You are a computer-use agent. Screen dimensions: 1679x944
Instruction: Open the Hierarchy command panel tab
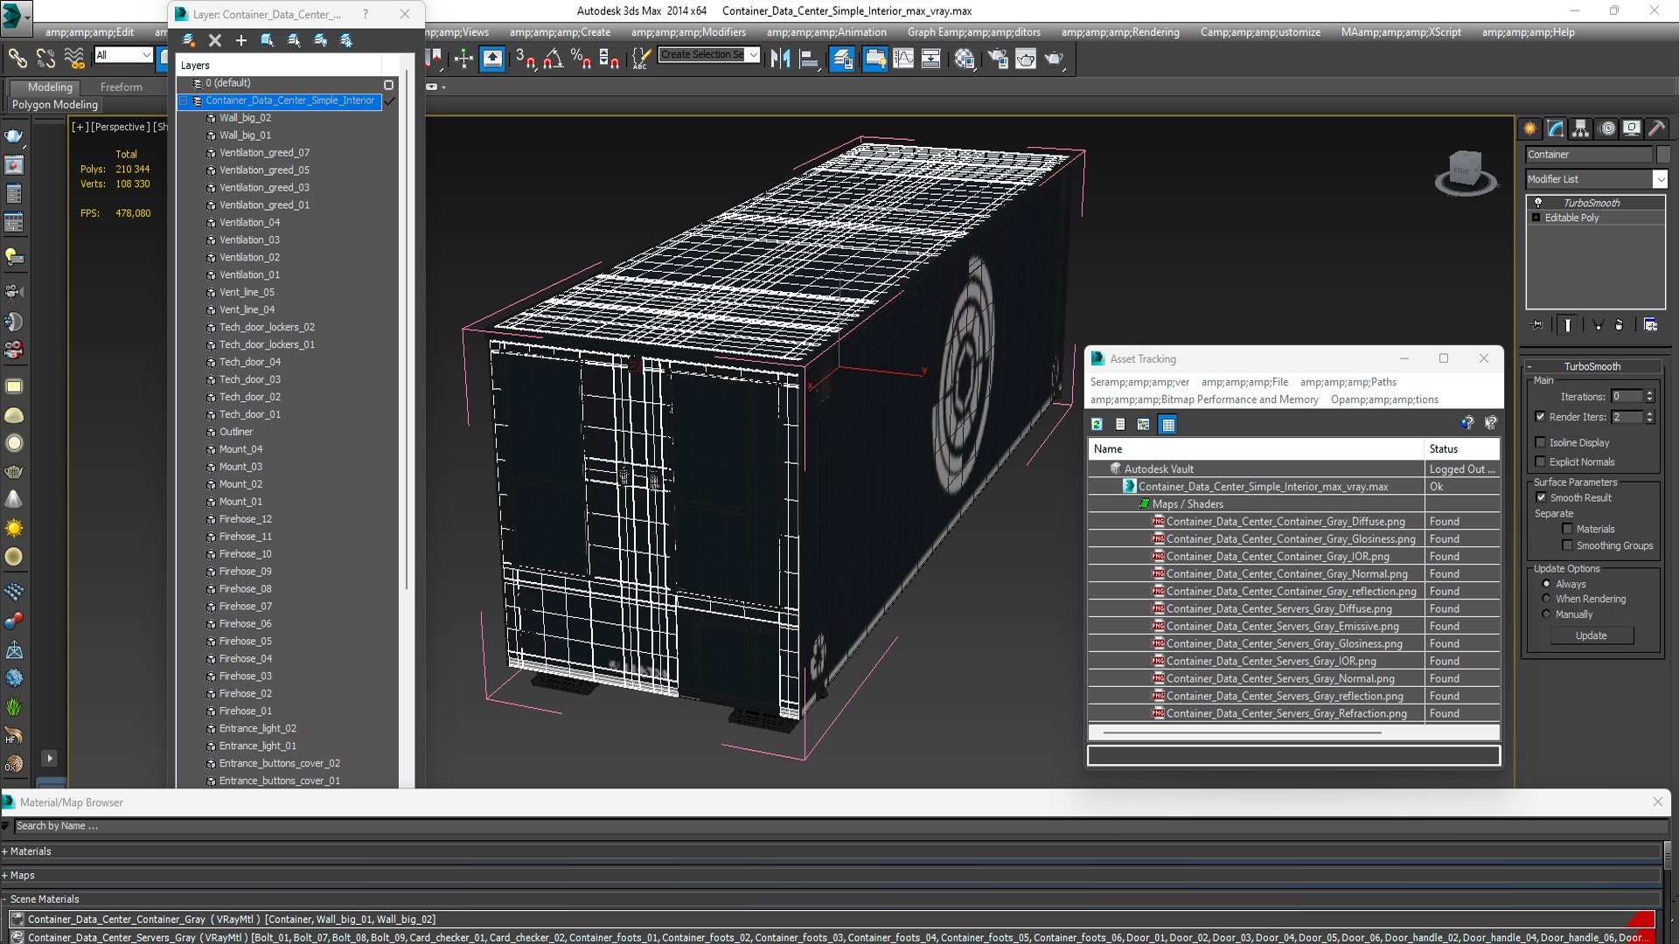coord(1580,128)
